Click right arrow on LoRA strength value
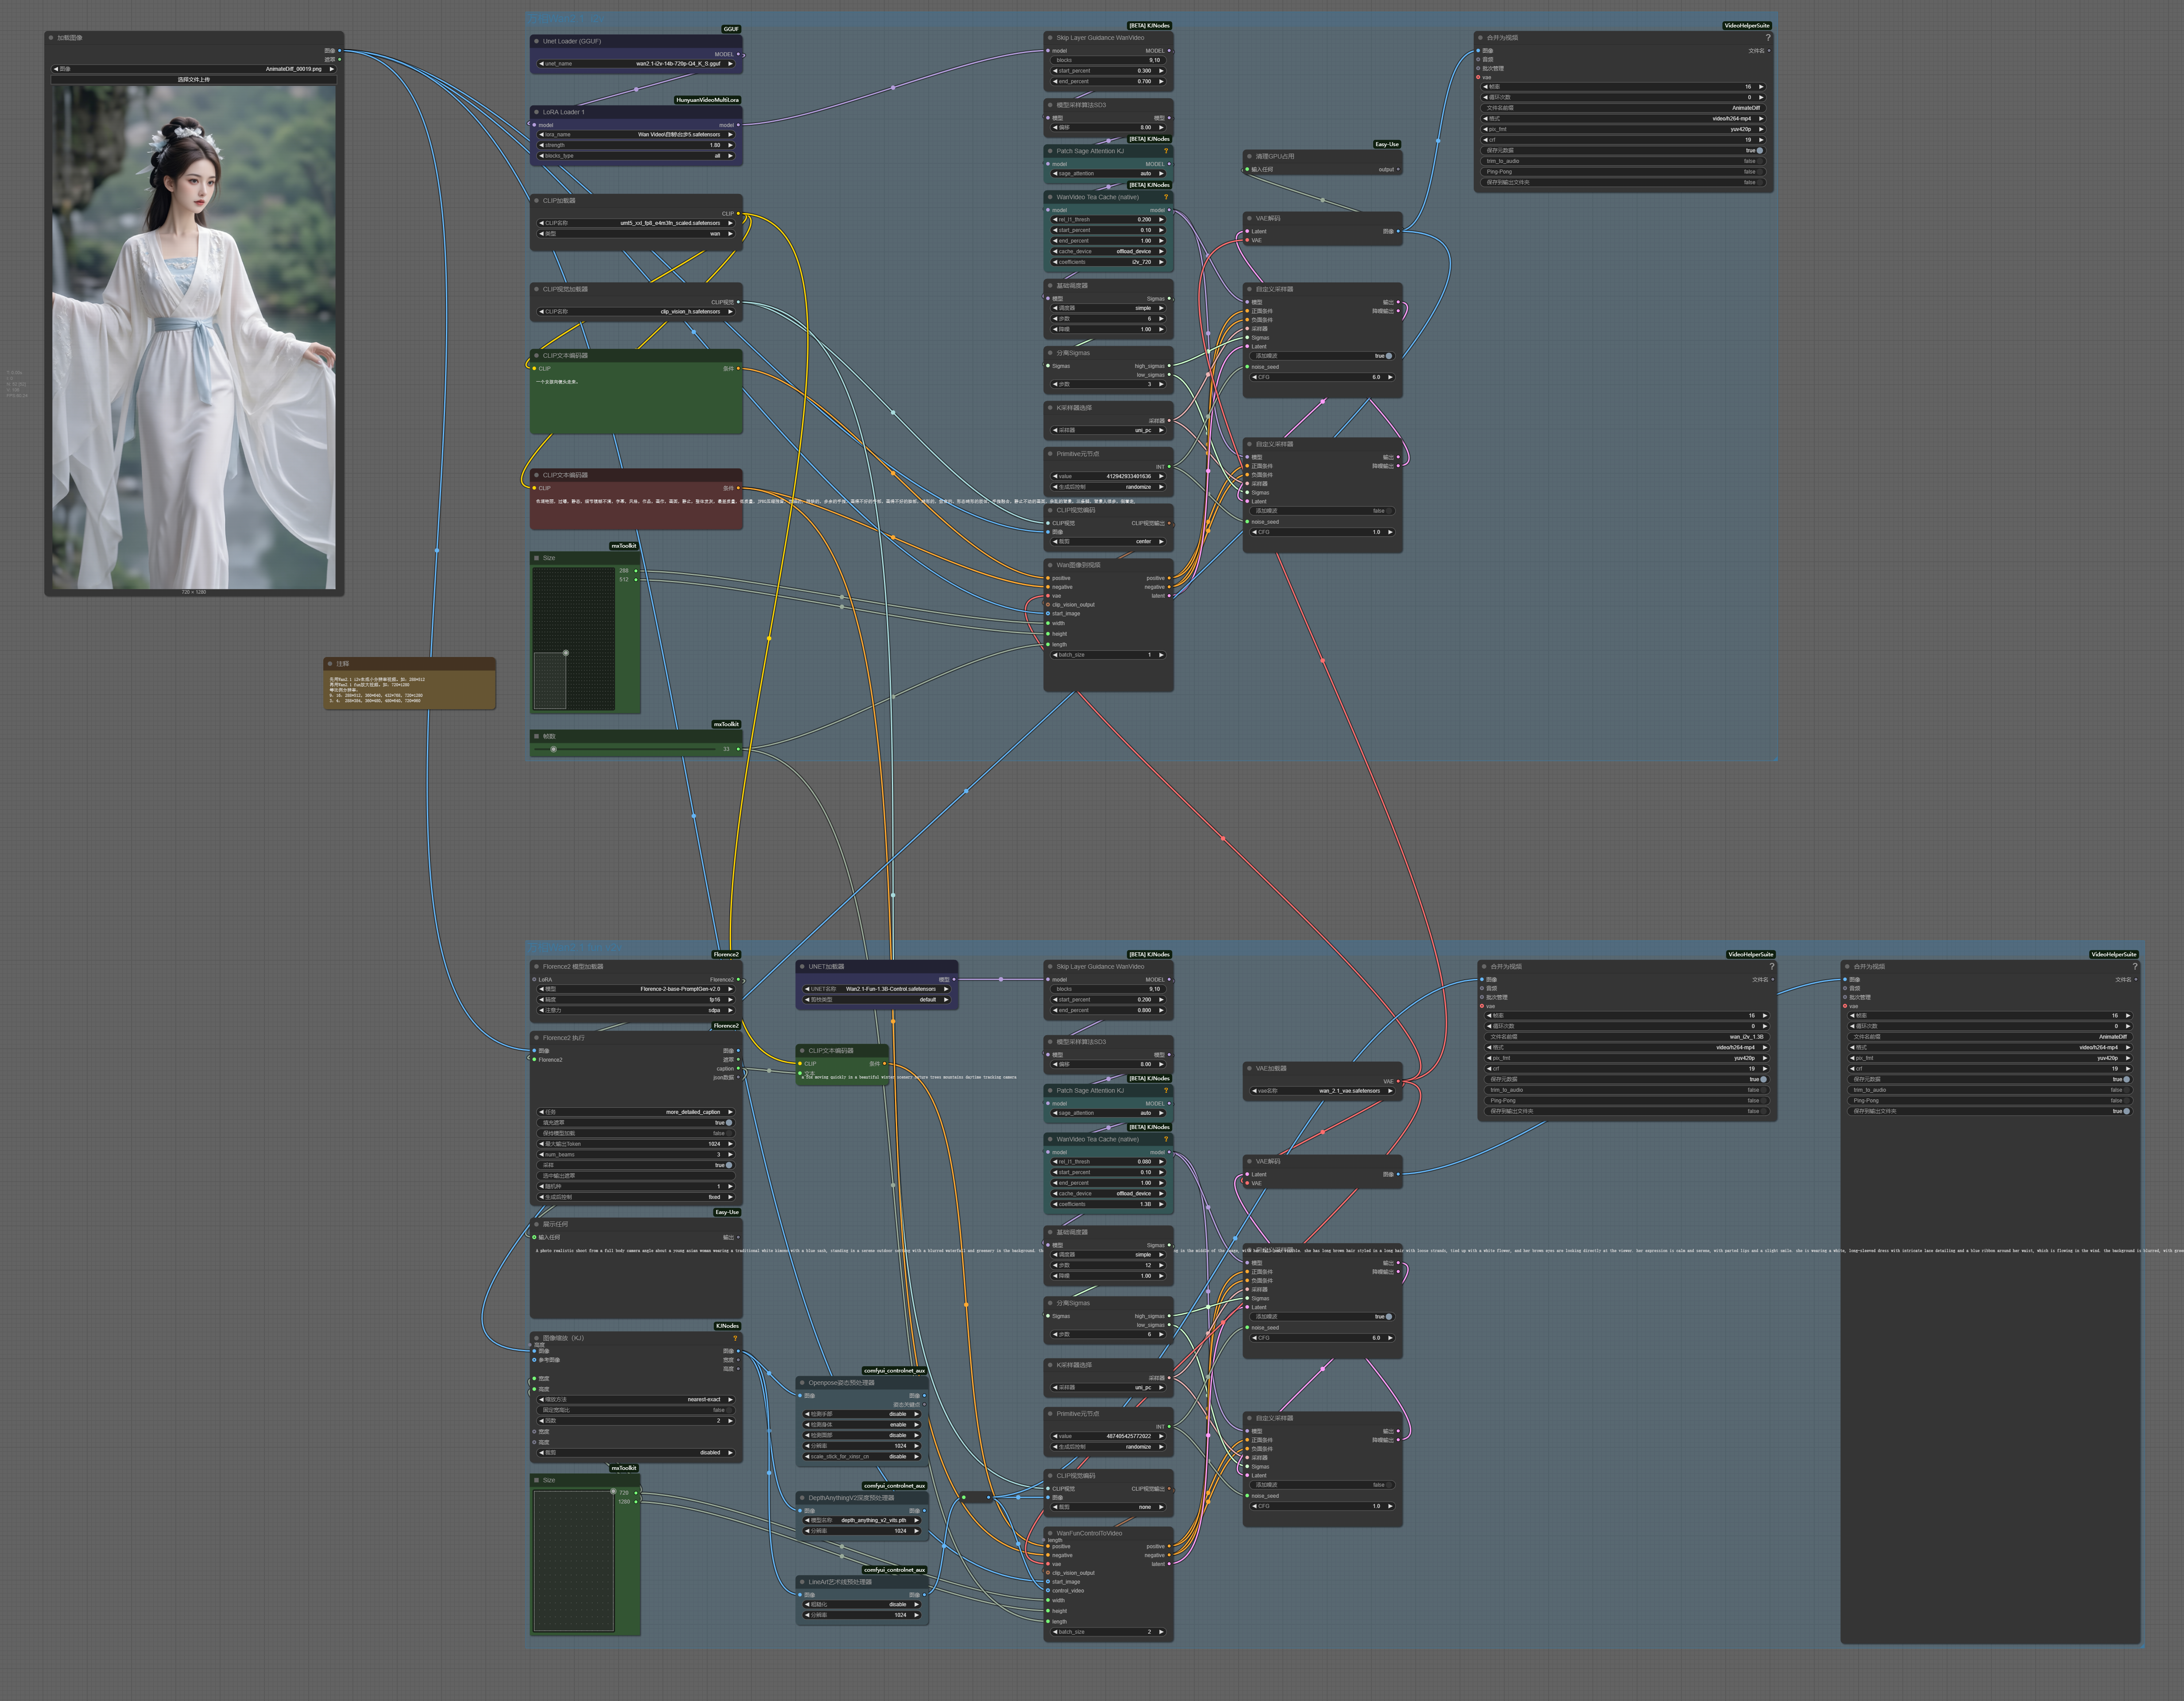Viewport: 2184px width, 1701px height. (731, 145)
